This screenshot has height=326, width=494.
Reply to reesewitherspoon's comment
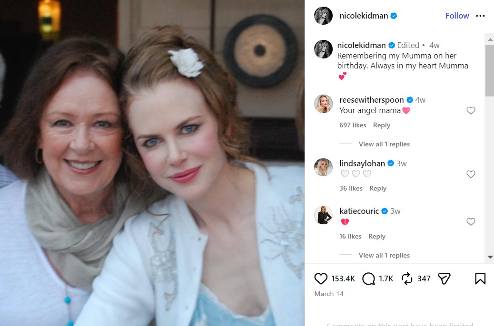(381, 125)
